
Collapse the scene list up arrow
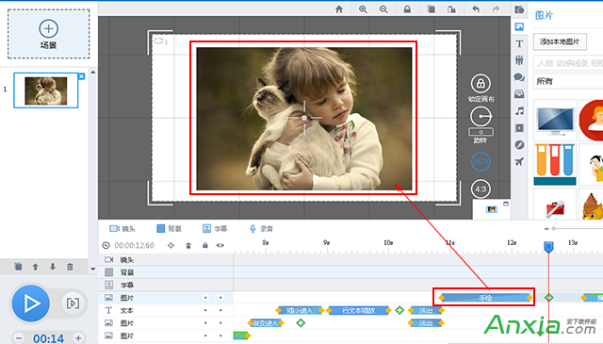click(x=92, y=72)
